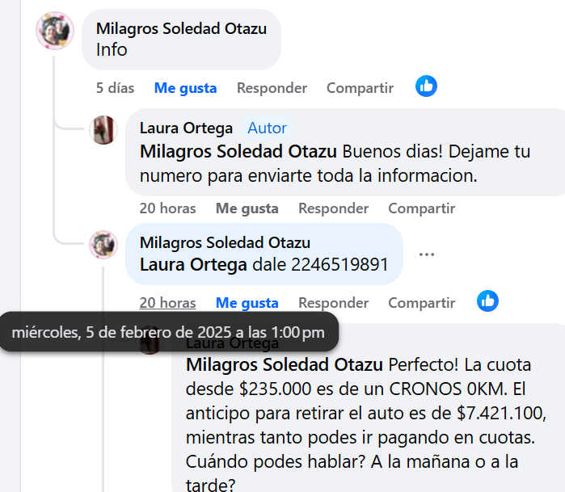Toggle Me gusta on the phone number reply
This screenshot has width=565, height=492.
[x=247, y=303]
